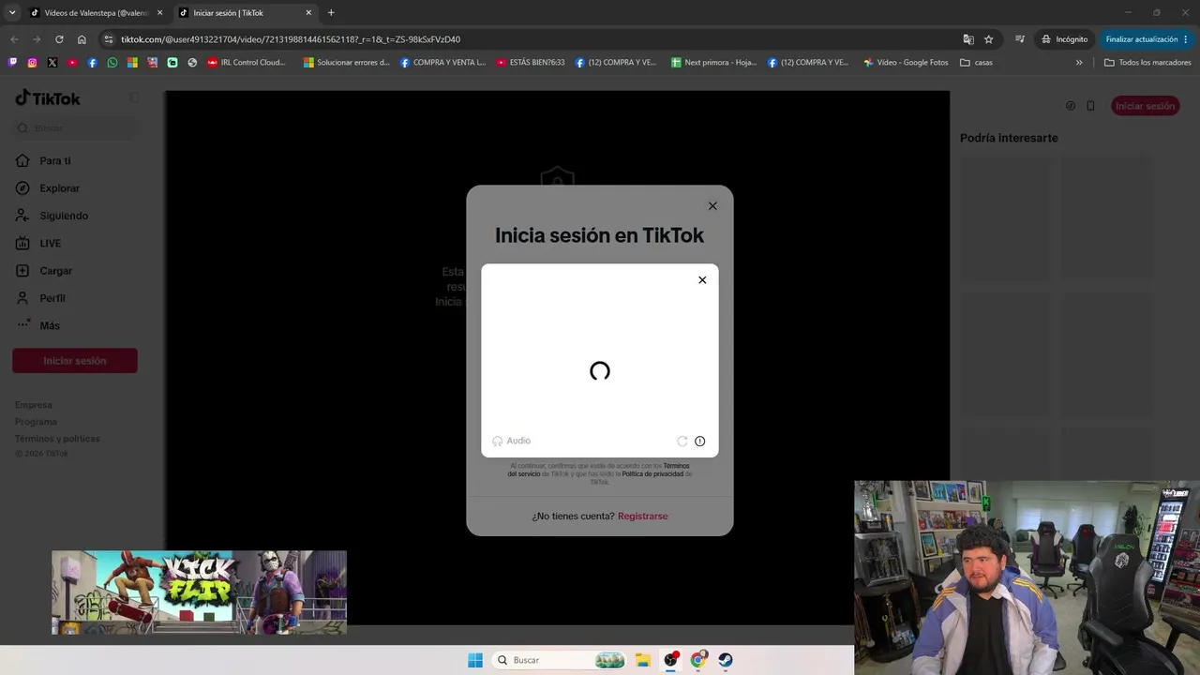Viewport: 1200px width, 675px height.
Task: Bookmark this page with star icon
Action: coord(988,39)
